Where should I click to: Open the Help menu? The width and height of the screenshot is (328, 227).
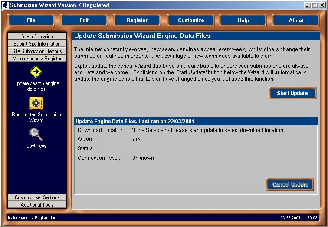pyautogui.click(x=243, y=20)
